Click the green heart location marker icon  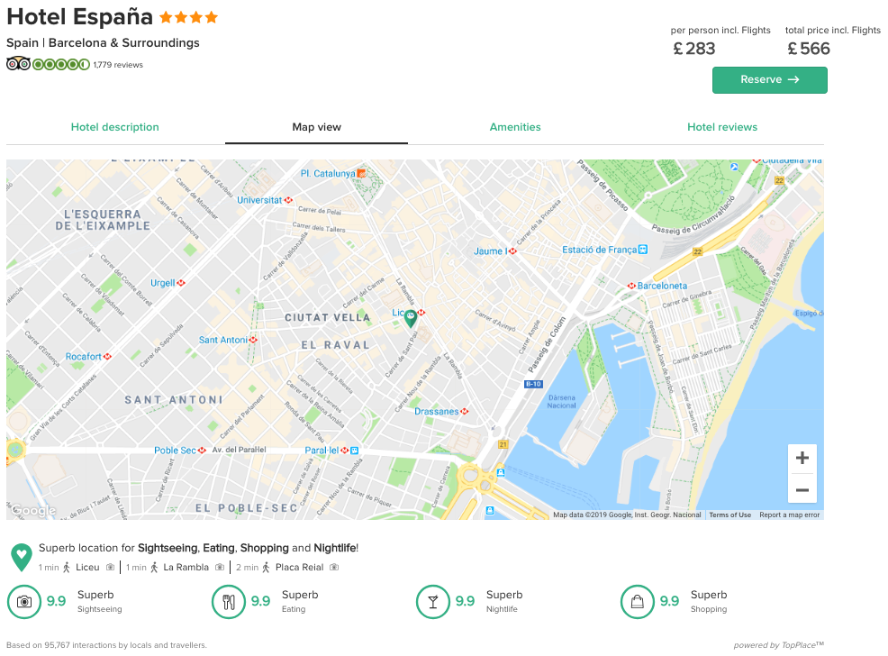pos(22,558)
